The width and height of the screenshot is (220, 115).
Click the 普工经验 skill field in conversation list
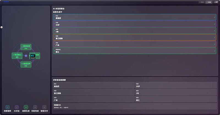tap(134, 38)
